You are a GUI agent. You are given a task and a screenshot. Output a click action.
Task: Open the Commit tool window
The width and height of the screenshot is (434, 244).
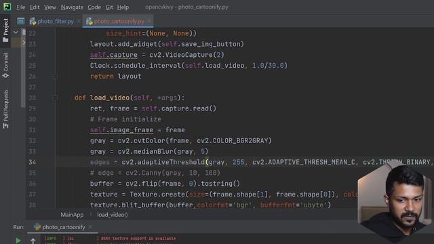tap(5, 65)
